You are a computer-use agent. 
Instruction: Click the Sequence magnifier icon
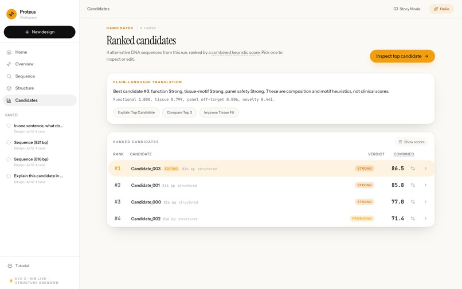(9, 76)
